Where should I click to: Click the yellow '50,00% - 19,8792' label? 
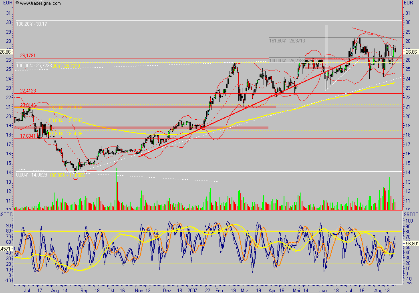(x=65, y=120)
